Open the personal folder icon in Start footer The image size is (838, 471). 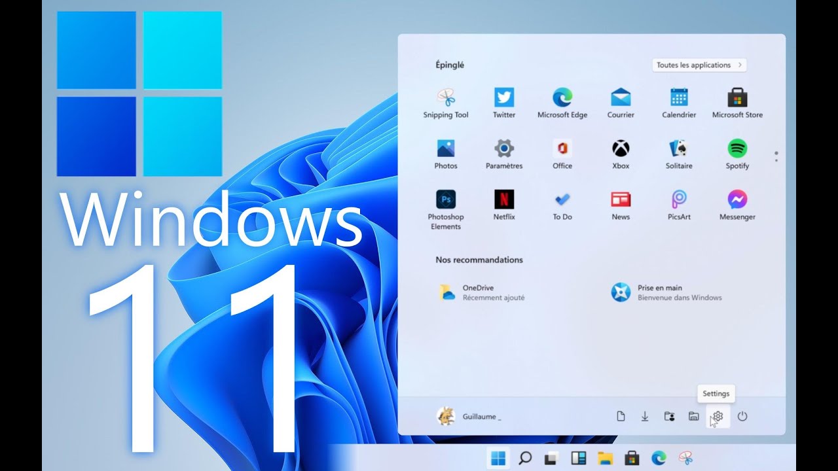coord(669,416)
